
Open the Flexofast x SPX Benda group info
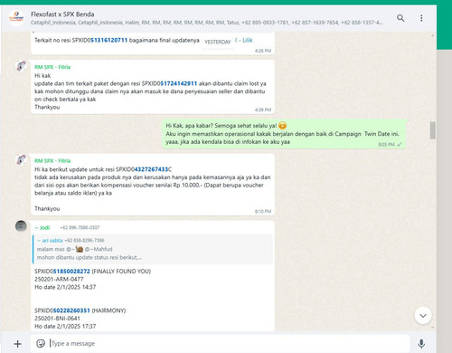(x=62, y=14)
